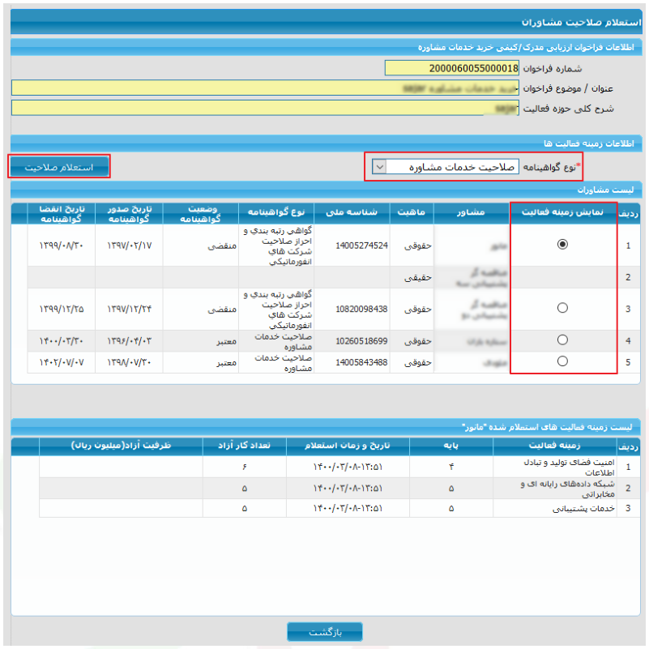Click the تاریخ انقضا گواهینامه column header
This screenshot has width=649, height=649.
[62, 214]
